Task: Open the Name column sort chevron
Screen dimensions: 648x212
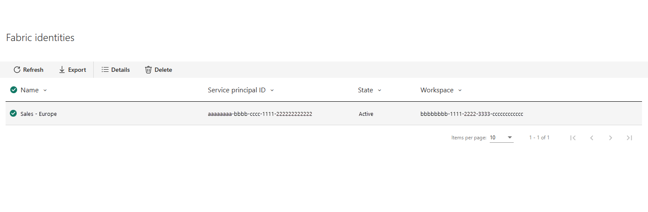Action: pyautogui.click(x=45, y=90)
